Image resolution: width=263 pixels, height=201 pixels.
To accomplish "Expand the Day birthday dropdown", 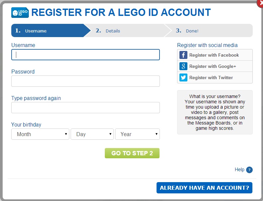I will pos(92,134).
